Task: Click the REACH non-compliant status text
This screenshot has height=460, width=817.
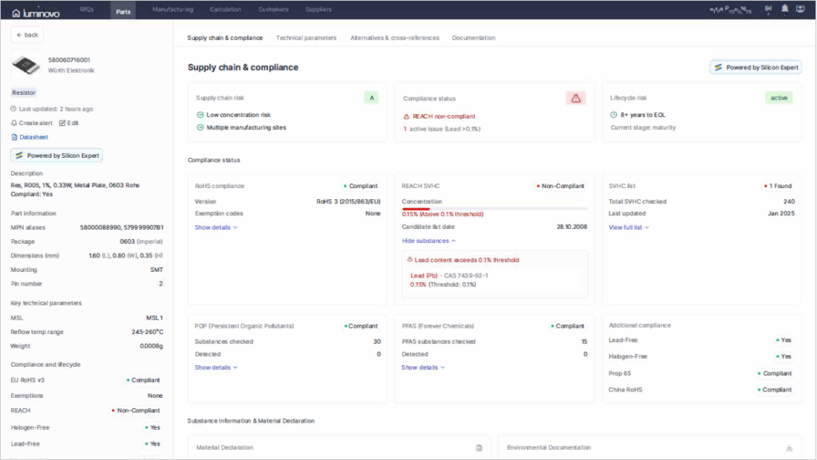Action: point(444,116)
